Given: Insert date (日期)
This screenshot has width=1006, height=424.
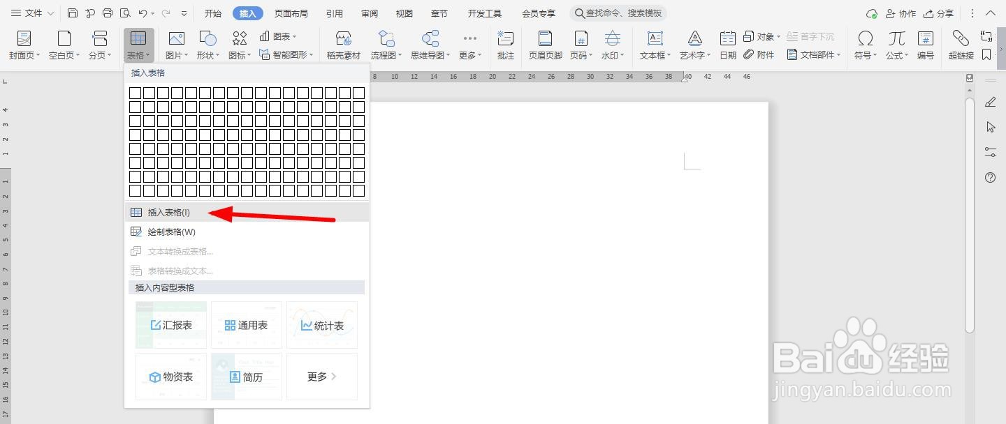Looking at the screenshot, I should [728, 45].
